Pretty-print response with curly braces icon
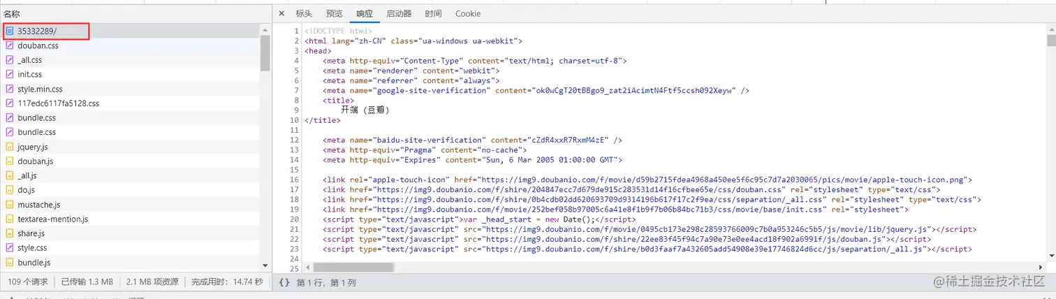Viewport: 1056px width, 299px height. [284, 283]
